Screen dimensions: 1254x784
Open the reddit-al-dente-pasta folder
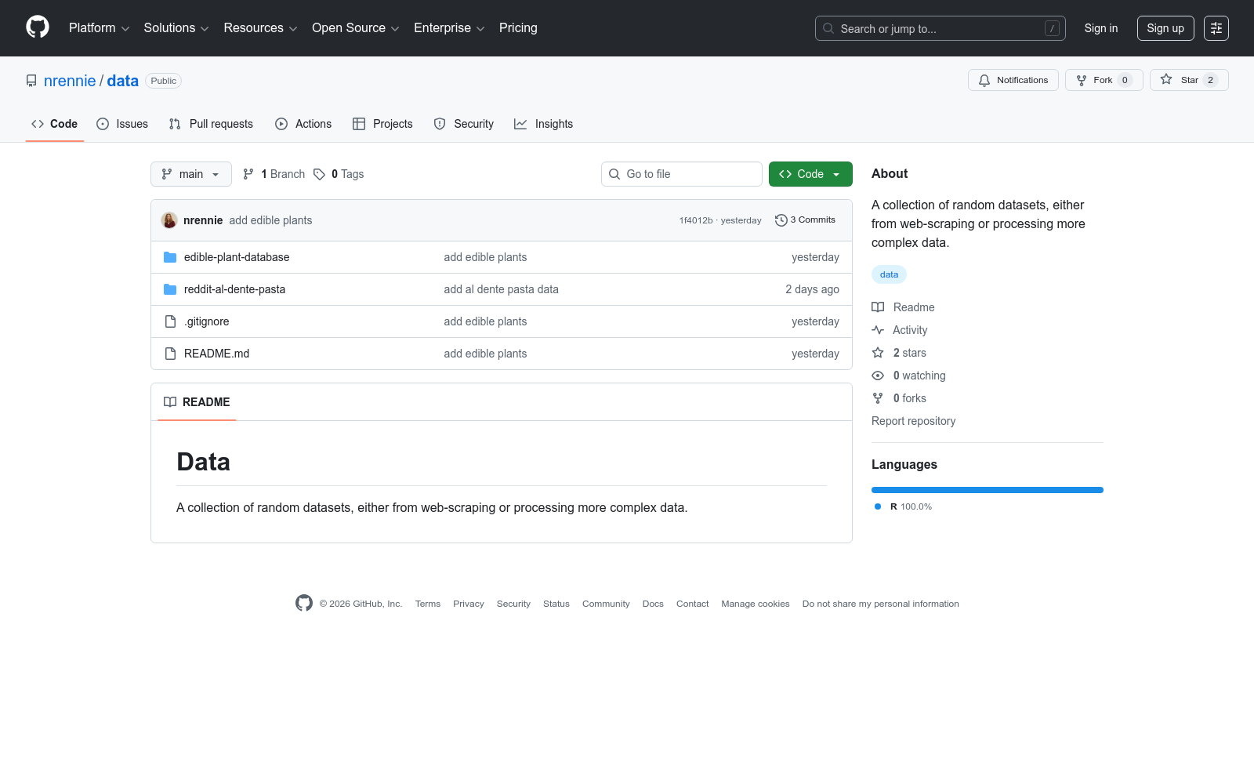(235, 289)
